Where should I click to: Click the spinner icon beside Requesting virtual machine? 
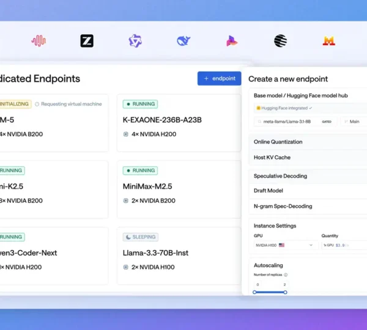37,104
